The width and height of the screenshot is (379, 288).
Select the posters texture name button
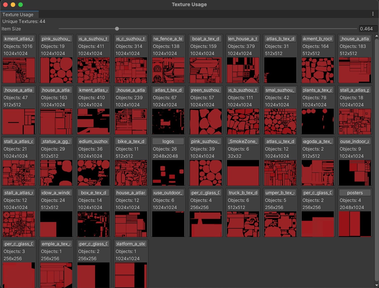(x=355, y=193)
